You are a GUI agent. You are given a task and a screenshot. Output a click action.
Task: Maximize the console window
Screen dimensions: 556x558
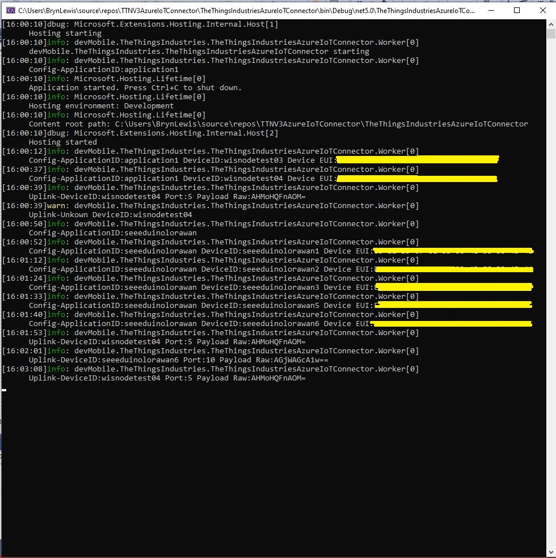click(x=517, y=10)
